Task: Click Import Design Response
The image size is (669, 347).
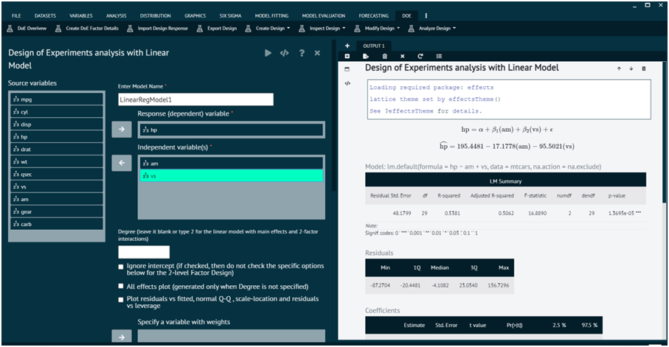Action: 157,28
